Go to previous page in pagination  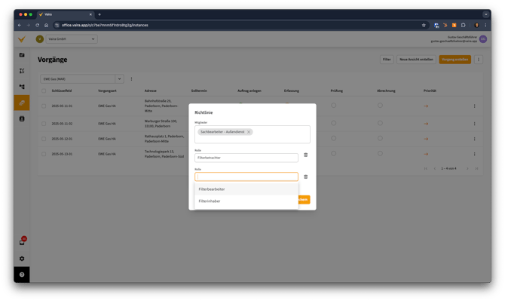tap(435, 168)
